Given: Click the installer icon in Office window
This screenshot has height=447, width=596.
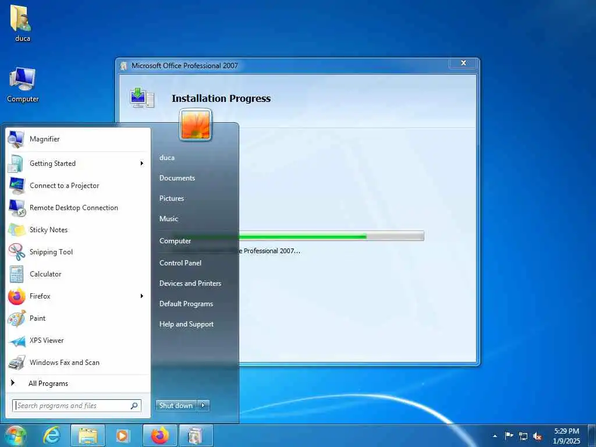Looking at the screenshot, I should pyautogui.click(x=142, y=98).
